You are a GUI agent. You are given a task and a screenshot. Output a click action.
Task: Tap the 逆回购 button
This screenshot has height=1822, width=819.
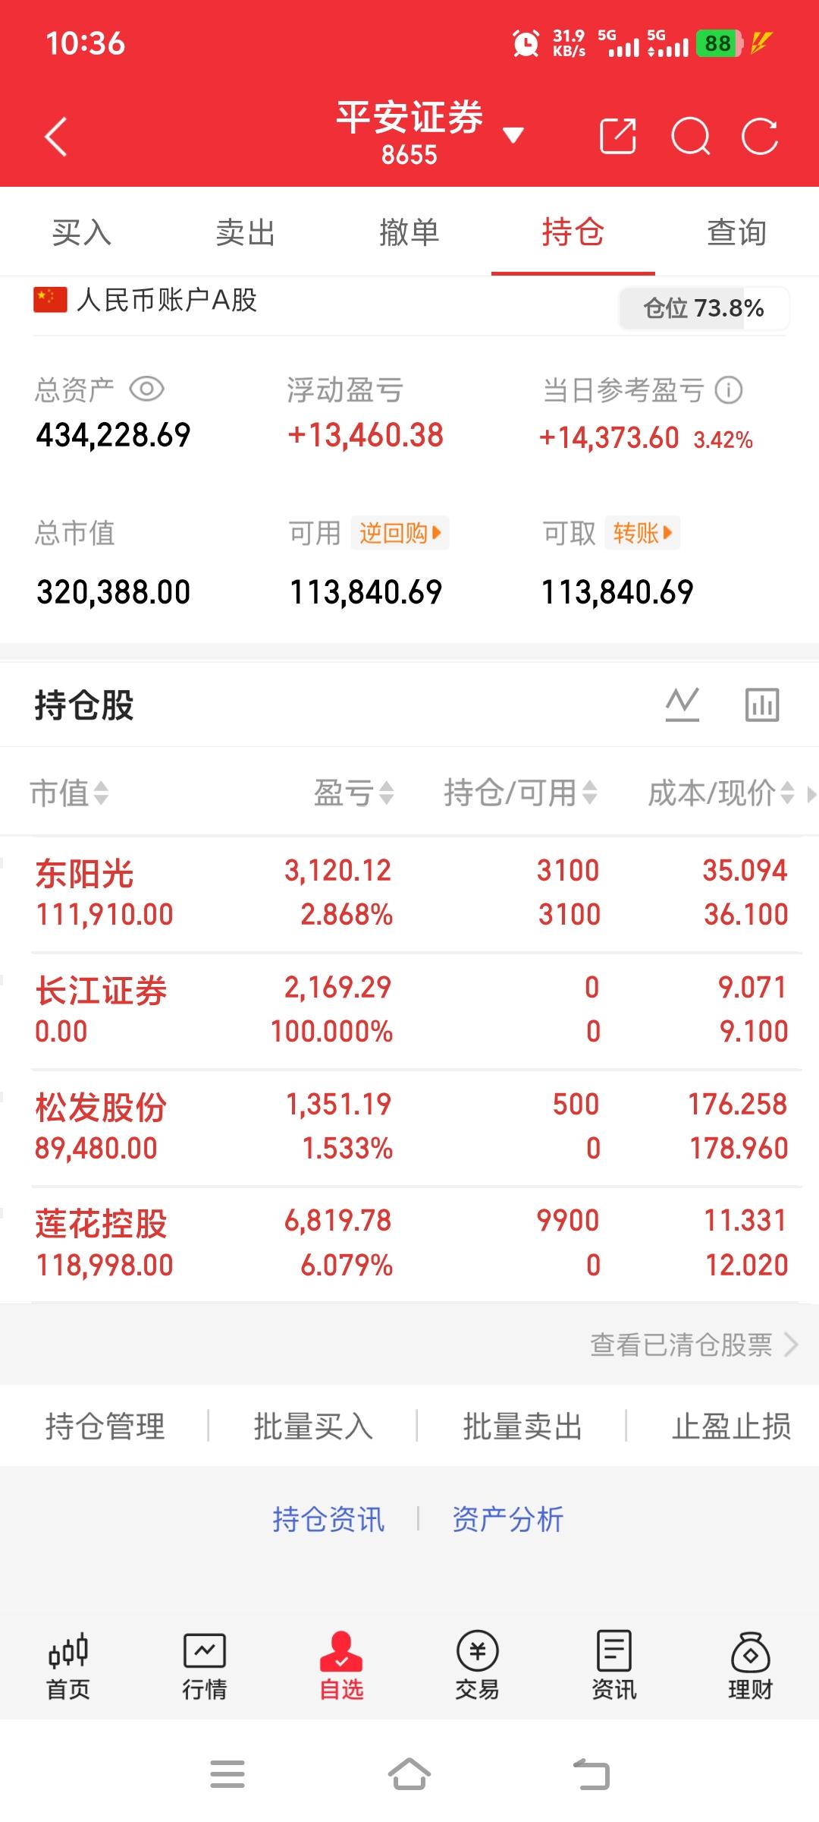tap(400, 533)
